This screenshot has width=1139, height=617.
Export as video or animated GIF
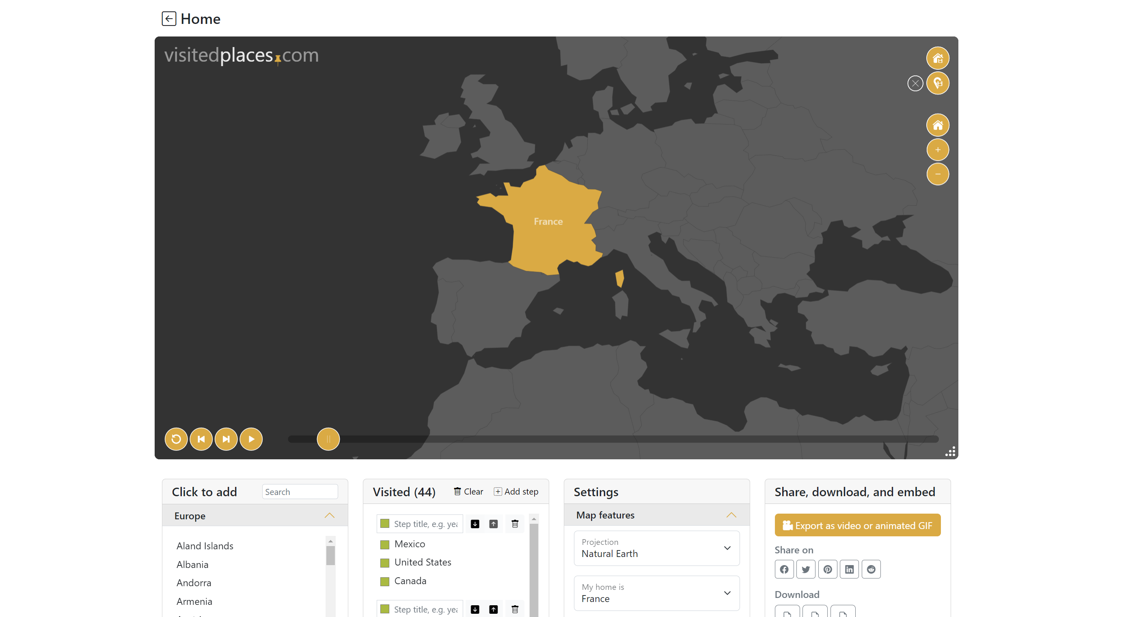click(x=857, y=525)
